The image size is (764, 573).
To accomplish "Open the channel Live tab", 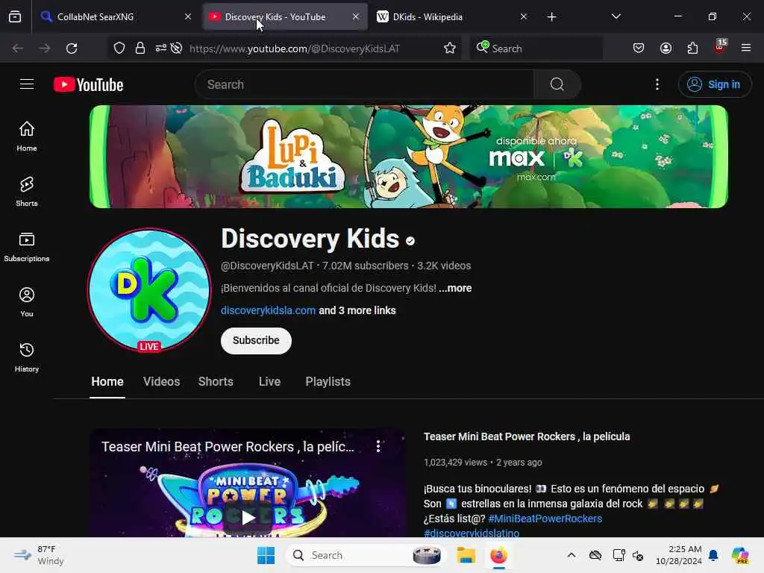I will (269, 381).
